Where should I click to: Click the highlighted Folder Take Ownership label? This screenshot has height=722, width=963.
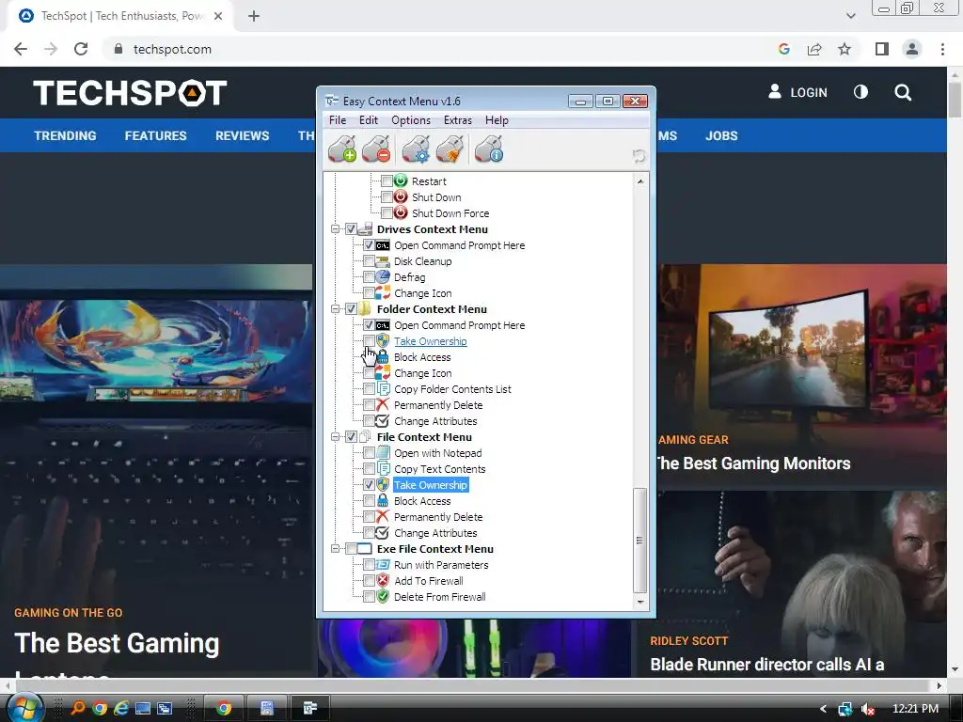click(430, 340)
